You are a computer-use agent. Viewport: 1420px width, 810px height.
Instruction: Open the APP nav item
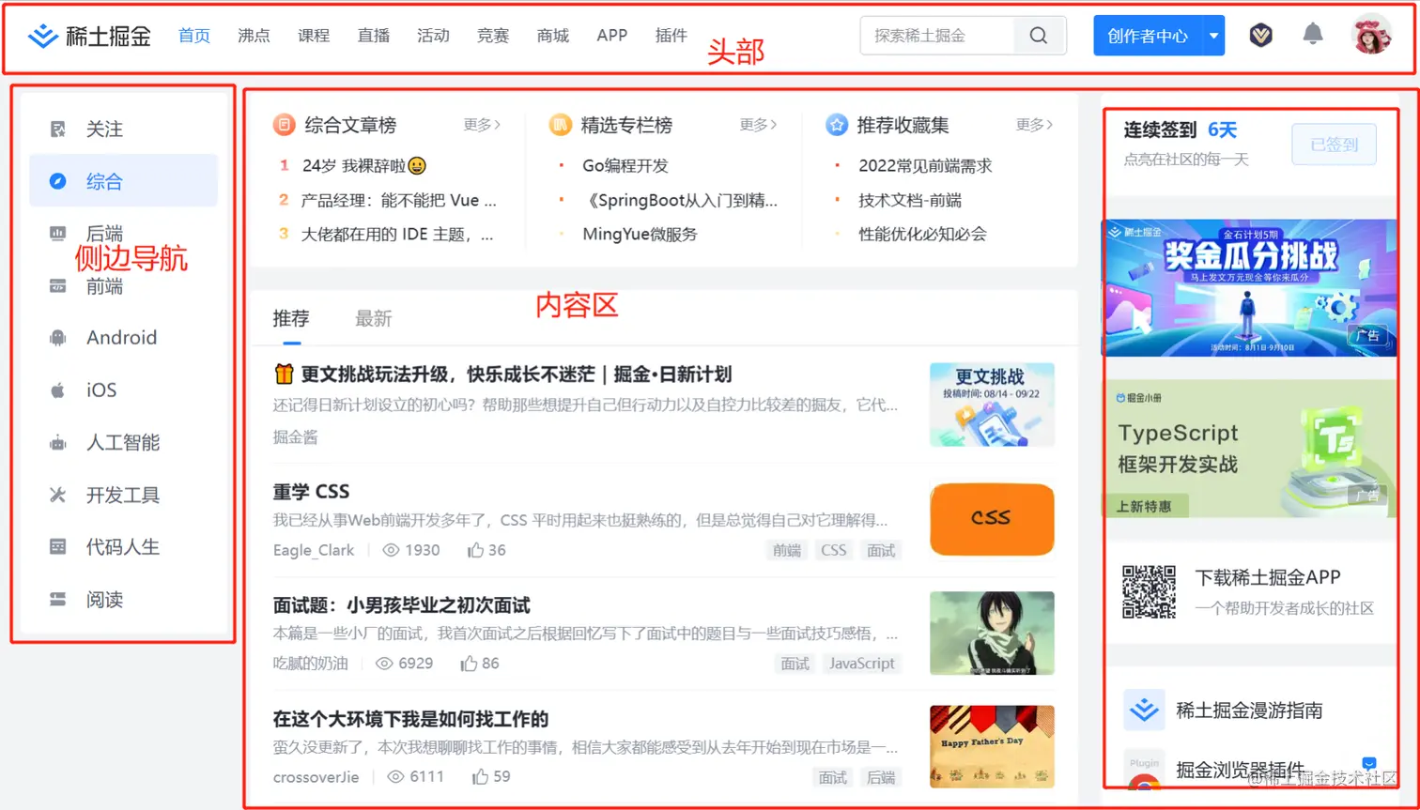point(612,36)
